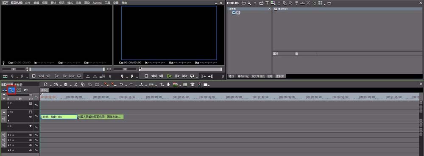Play the source player monitor

(57, 76)
